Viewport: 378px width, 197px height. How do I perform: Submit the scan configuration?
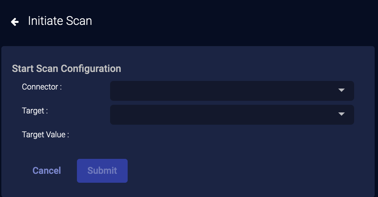click(x=102, y=171)
